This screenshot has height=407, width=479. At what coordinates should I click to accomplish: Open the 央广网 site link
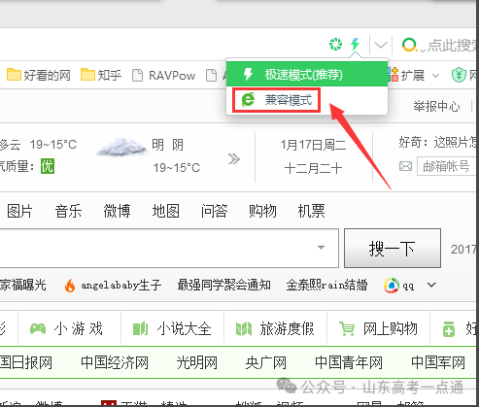266,362
